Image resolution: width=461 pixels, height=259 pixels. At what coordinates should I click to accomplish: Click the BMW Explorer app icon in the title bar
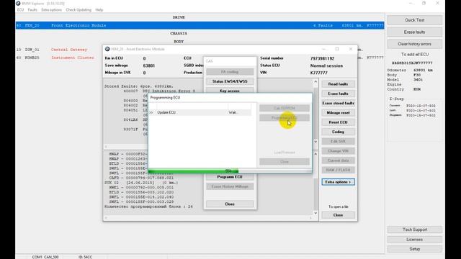pos(18,4)
